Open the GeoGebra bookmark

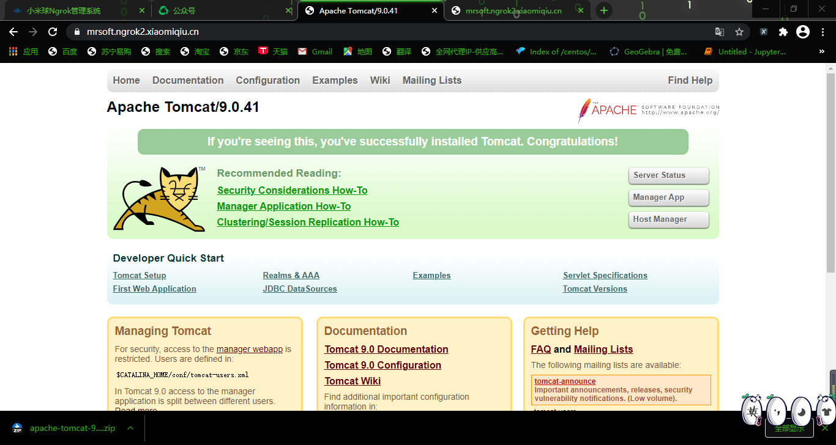(x=649, y=52)
